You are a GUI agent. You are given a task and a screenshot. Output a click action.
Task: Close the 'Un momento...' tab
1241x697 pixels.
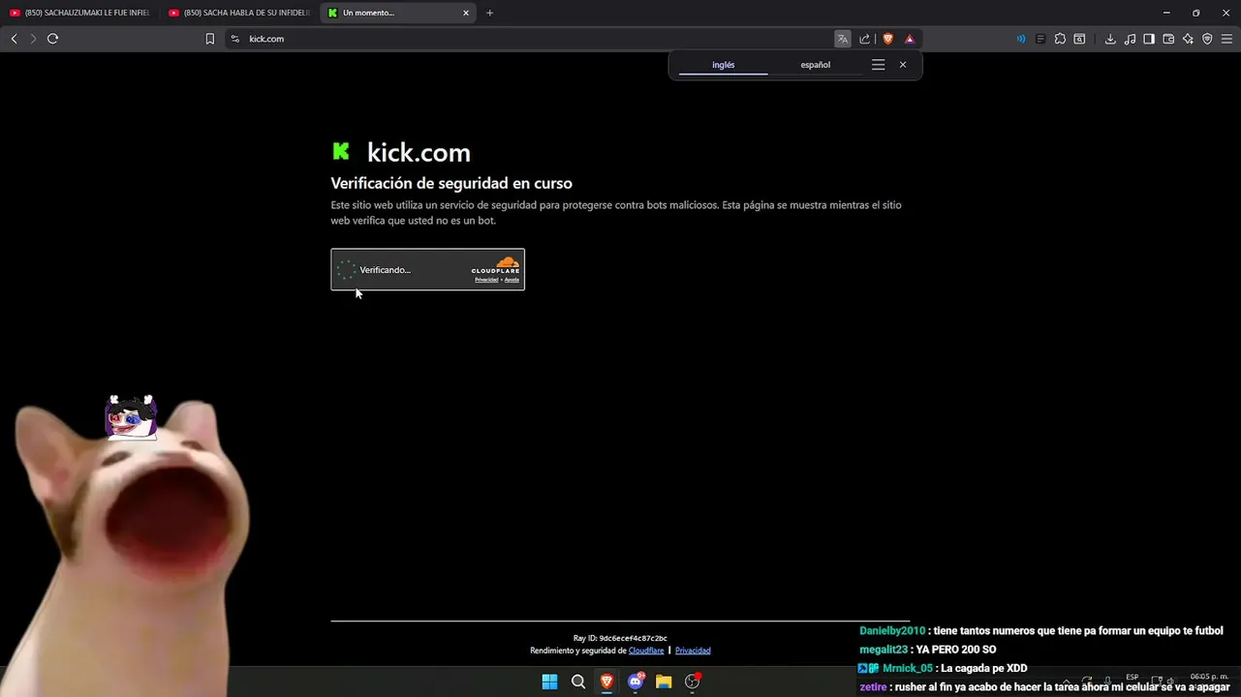pyautogui.click(x=466, y=13)
